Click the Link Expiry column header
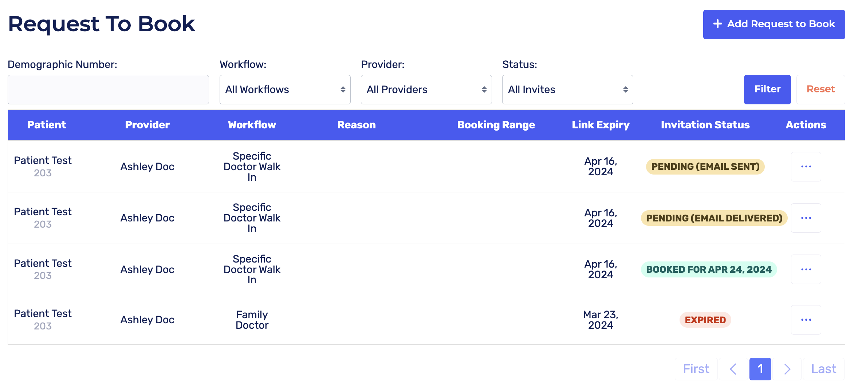858x392 pixels. coord(601,125)
